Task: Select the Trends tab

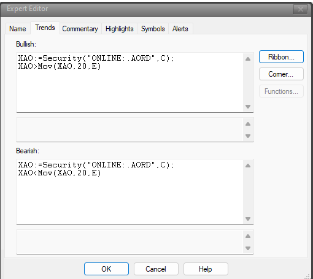Action: pyautogui.click(x=45, y=28)
